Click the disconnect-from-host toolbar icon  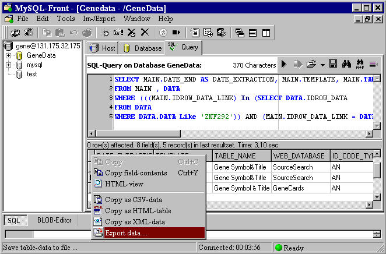tap(29, 32)
